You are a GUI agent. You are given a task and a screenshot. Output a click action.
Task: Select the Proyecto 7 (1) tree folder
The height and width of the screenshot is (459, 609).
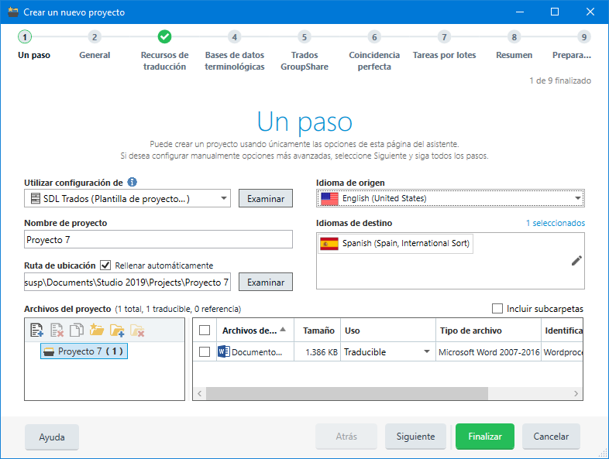point(84,351)
